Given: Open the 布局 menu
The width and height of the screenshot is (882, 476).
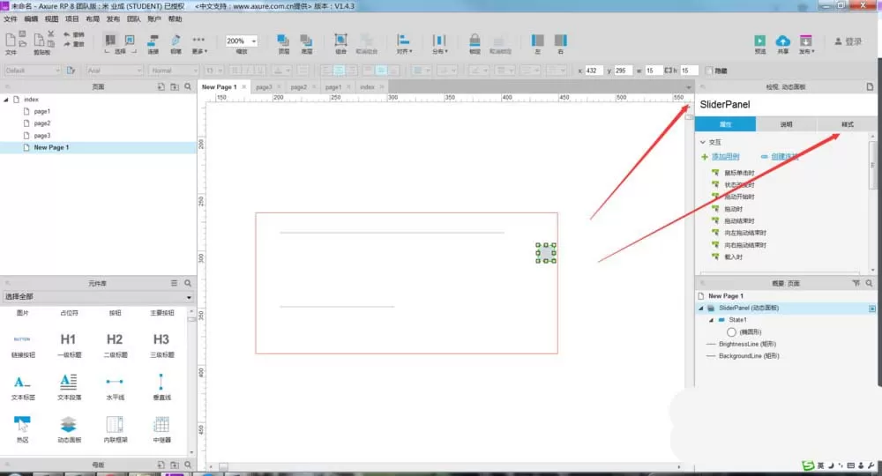Looking at the screenshot, I should [x=93, y=19].
